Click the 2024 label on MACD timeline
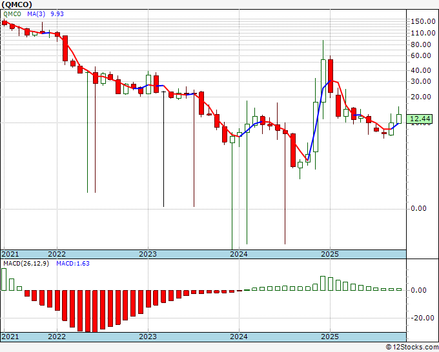This screenshot has height=352, width=439. click(x=239, y=337)
